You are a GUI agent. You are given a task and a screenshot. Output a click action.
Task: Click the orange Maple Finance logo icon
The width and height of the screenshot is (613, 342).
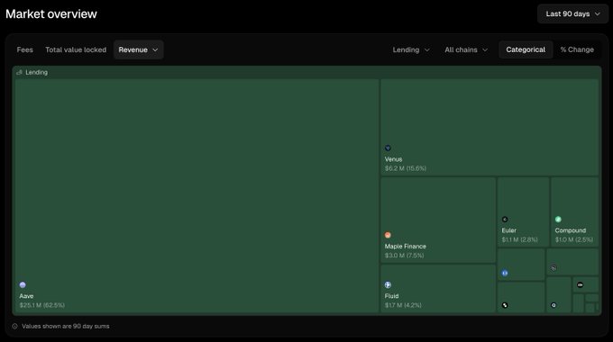tap(388, 235)
